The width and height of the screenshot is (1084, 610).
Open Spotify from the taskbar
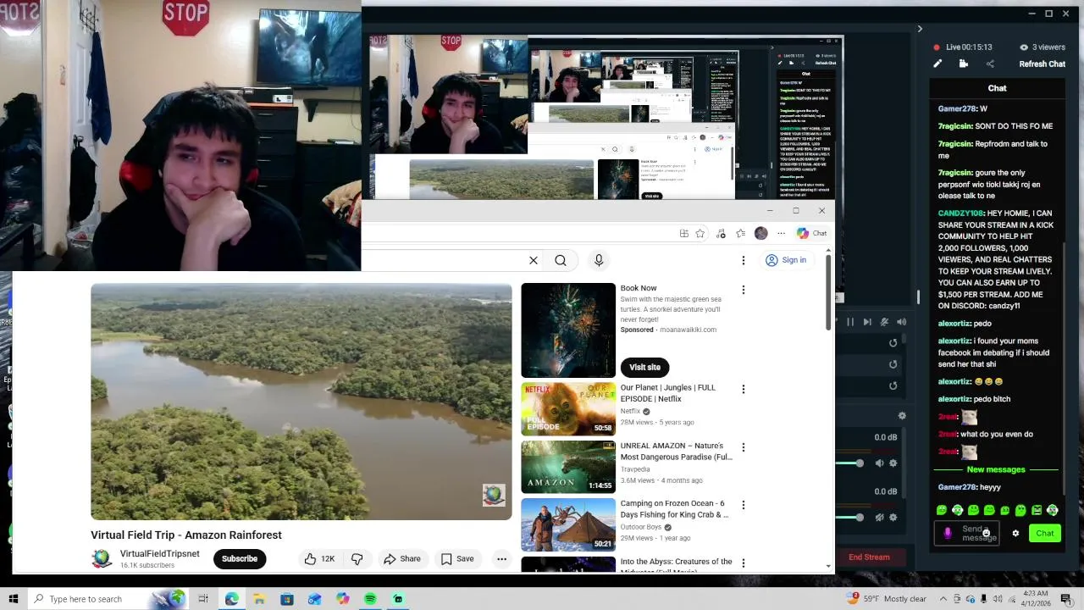tap(370, 599)
